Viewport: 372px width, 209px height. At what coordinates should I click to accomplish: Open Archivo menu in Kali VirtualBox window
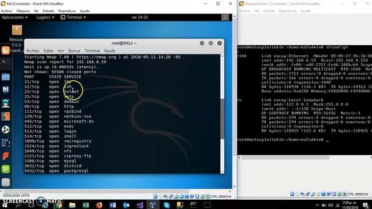pyautogui.click(x=6, y=11)
